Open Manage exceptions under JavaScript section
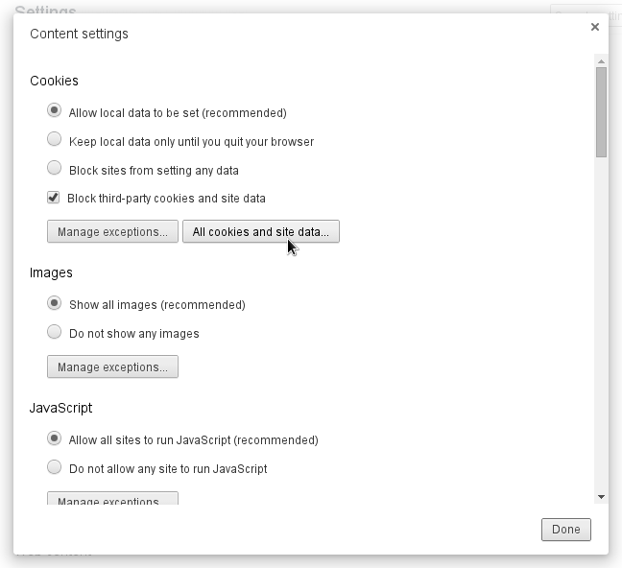Viewport: 622px width, 568px height. tap(112, 500)
